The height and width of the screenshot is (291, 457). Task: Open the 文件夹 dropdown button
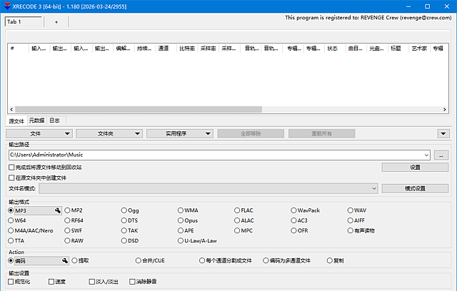coord(109,133)
